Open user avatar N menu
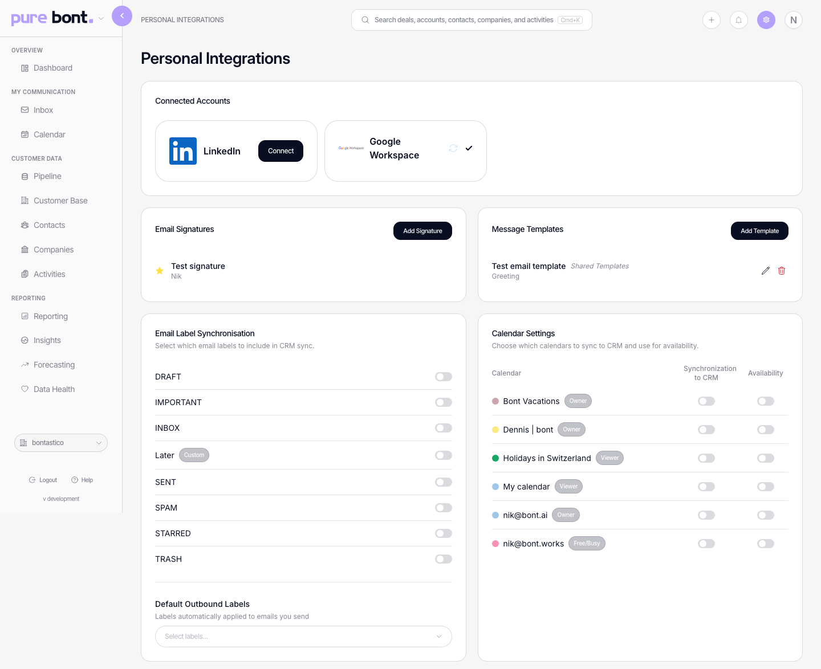This screenshot has height=669, width=821. [x=794, y=20]
